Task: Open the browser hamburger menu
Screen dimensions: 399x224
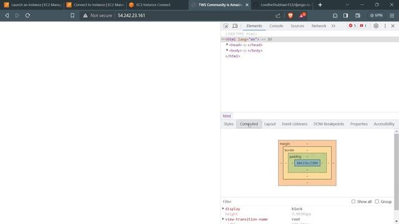Action: pyautogui.click(x=392, y=16)
